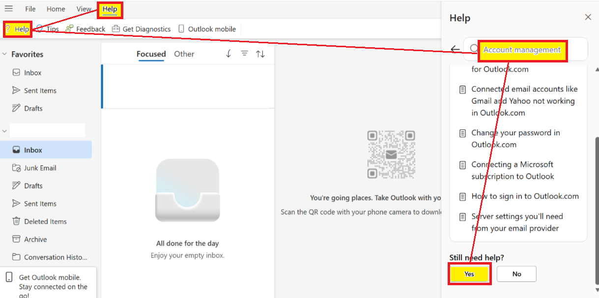
Task: Click the Help search magnifier icon
Action: 474,49
